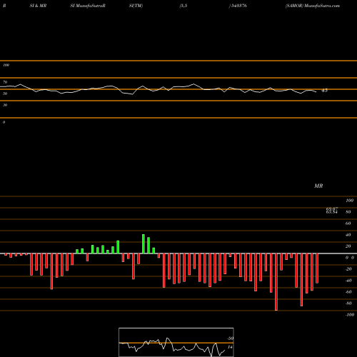Screen dimensions: 357x357
Task: Click the "SI(TM)" header label
Action: 136,6
